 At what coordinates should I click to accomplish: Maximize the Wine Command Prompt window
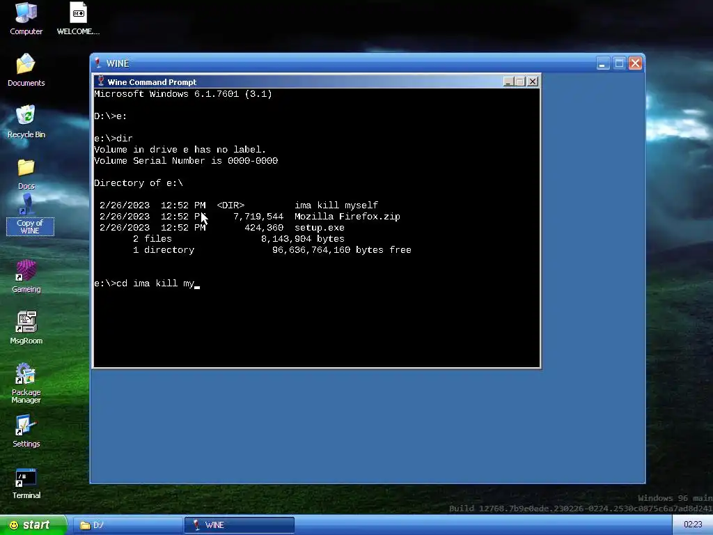520,82
